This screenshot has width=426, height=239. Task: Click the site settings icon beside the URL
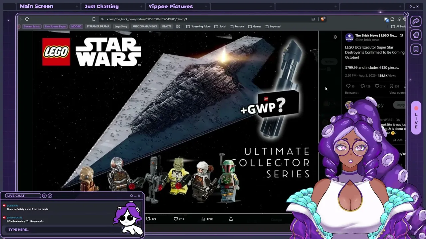(x=102, y=19)
